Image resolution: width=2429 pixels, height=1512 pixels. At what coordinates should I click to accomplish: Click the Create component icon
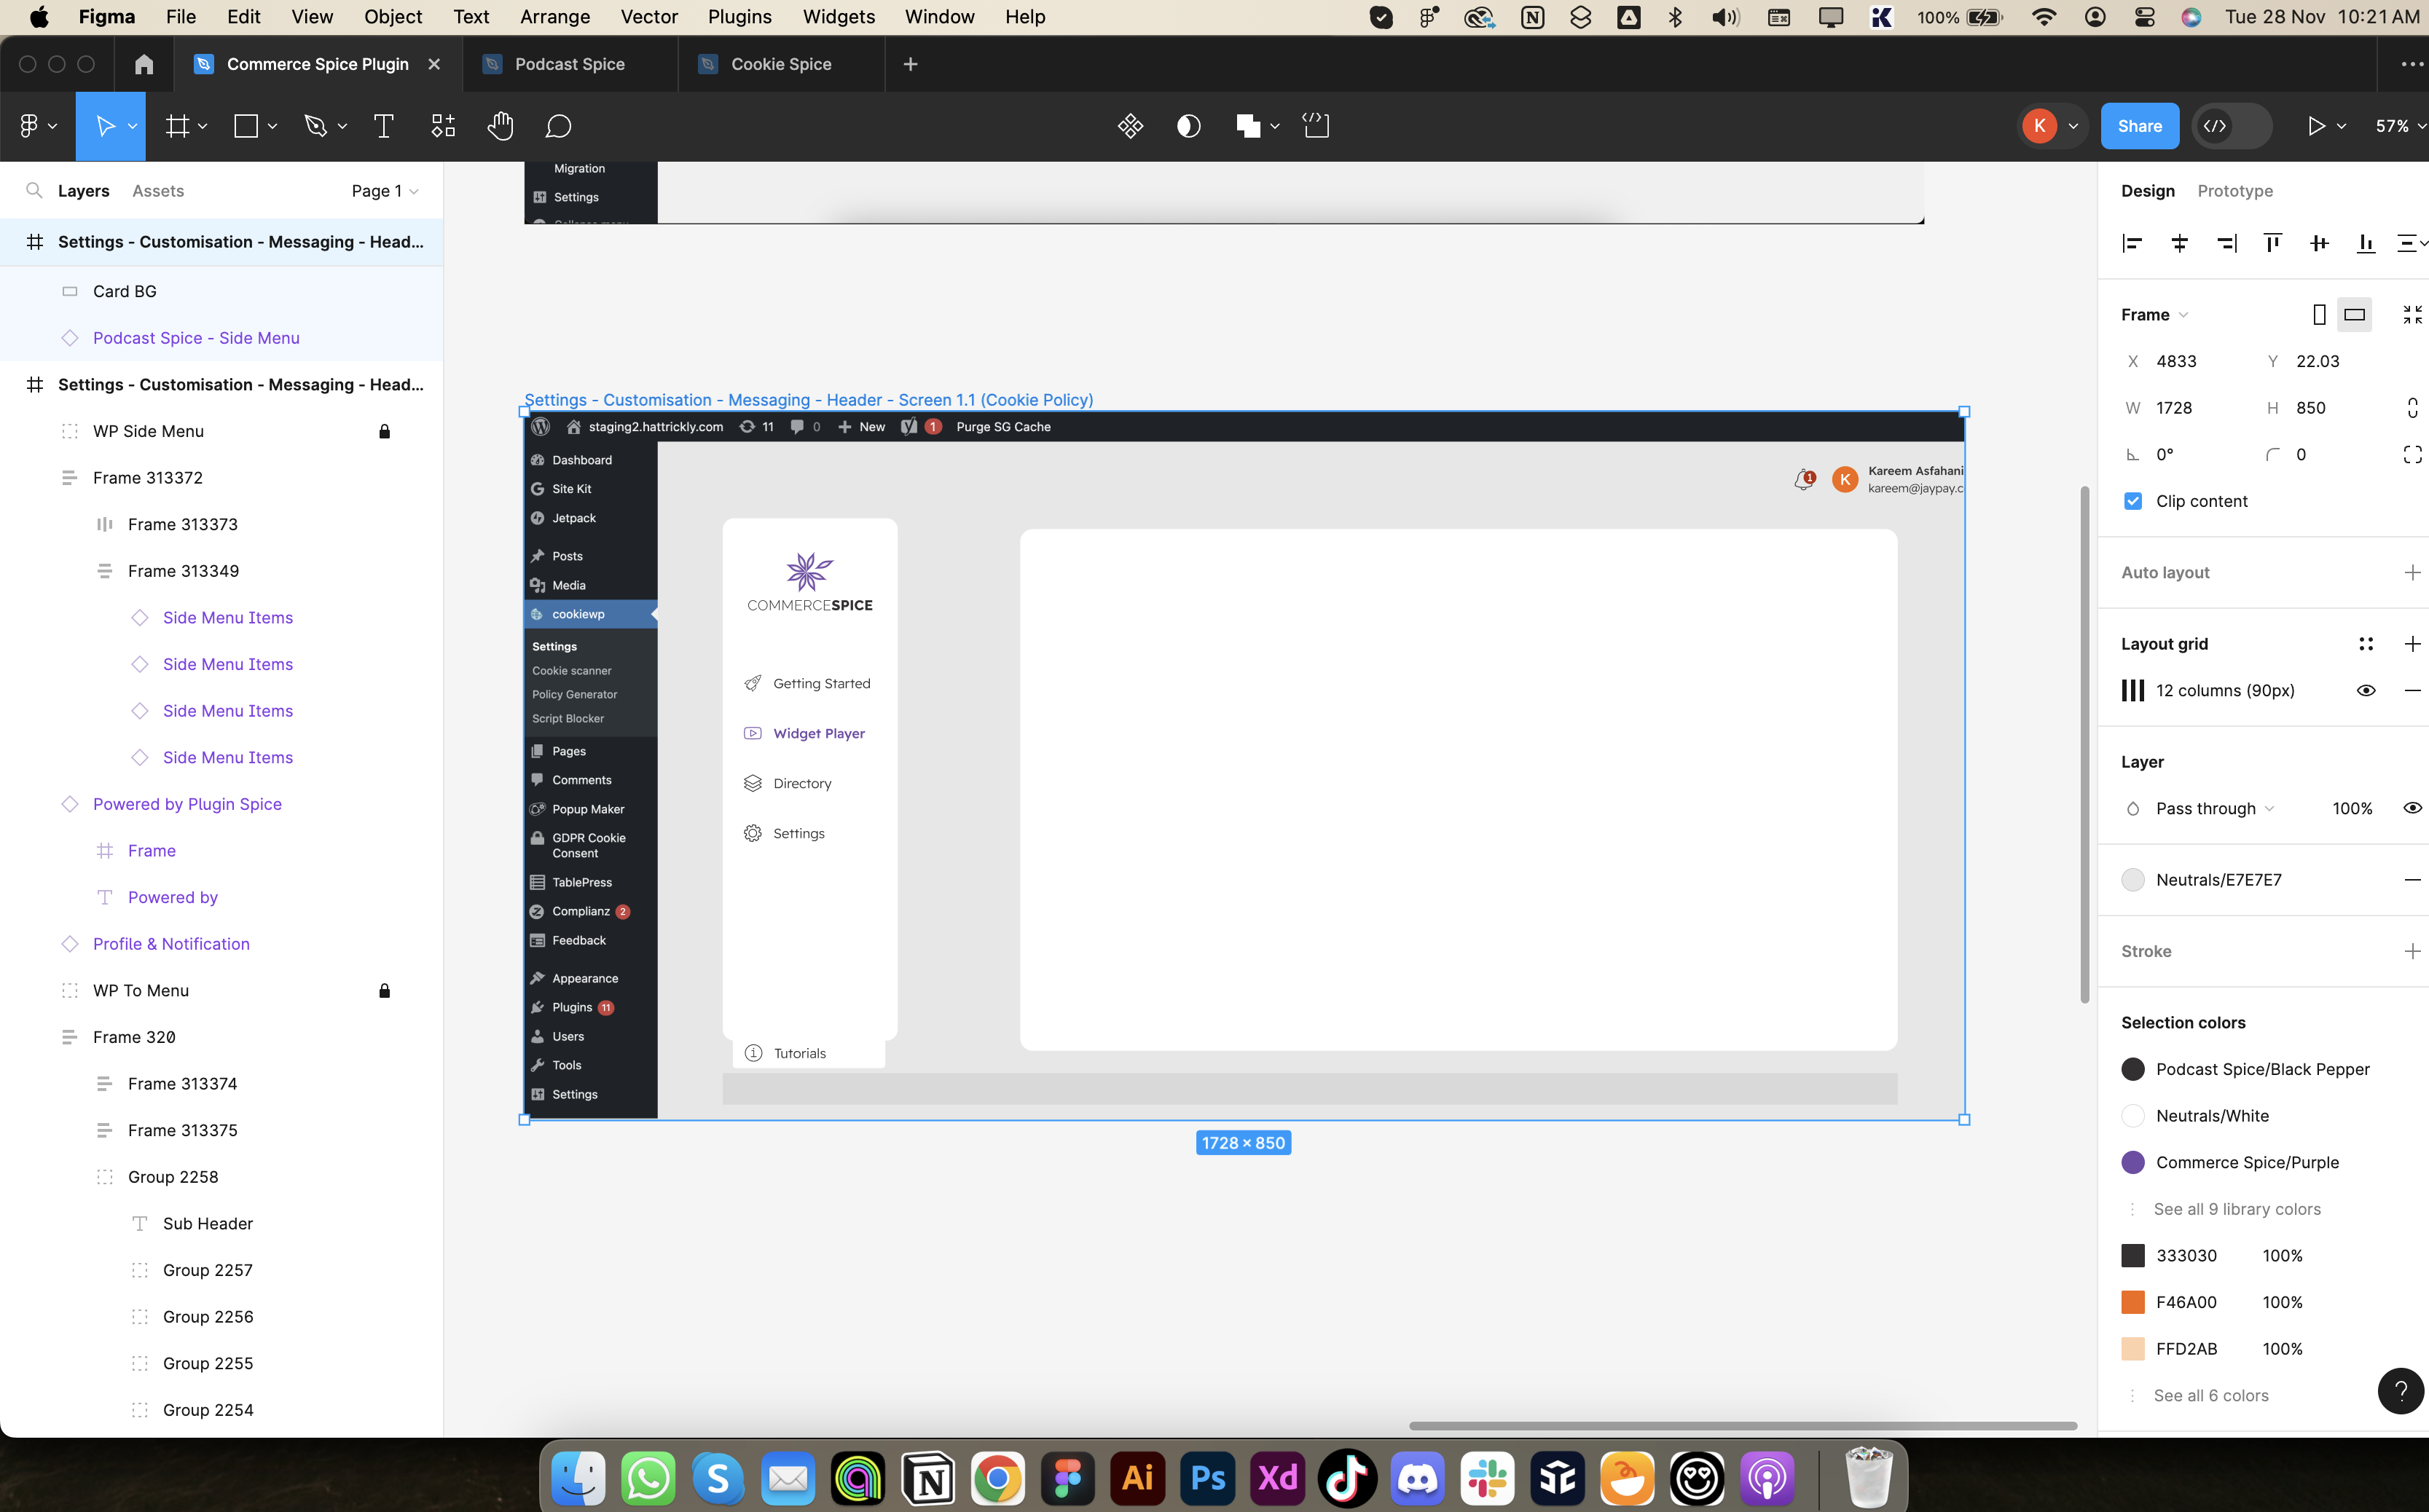(1130, 126)
